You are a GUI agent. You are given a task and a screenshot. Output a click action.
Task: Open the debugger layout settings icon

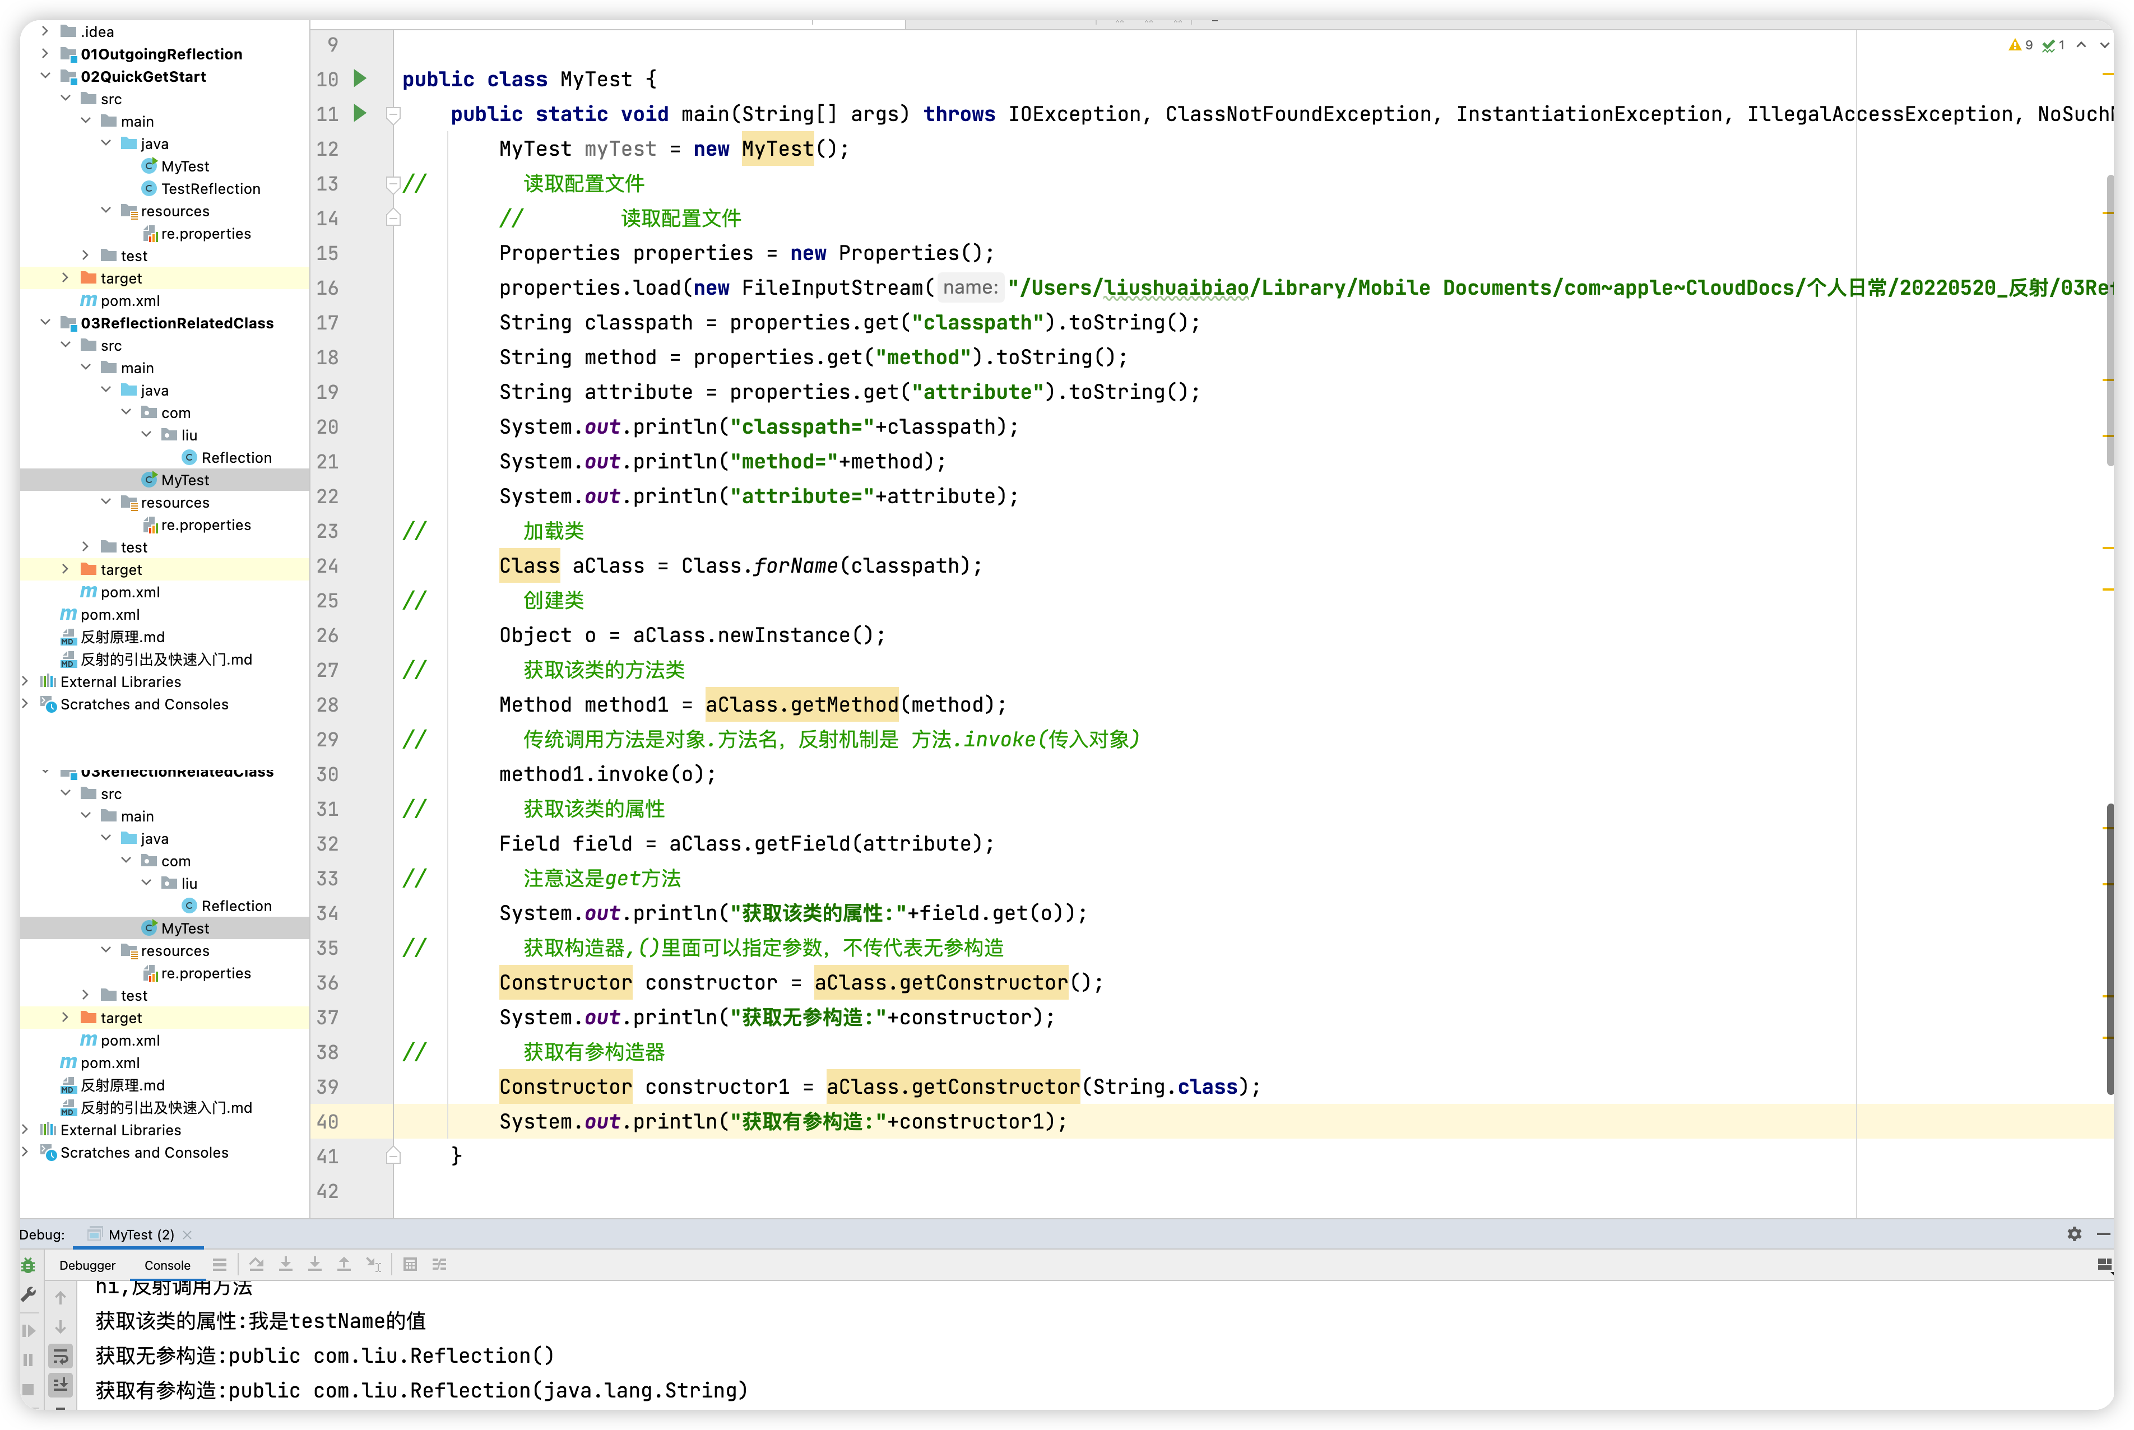(2104, 1265)
